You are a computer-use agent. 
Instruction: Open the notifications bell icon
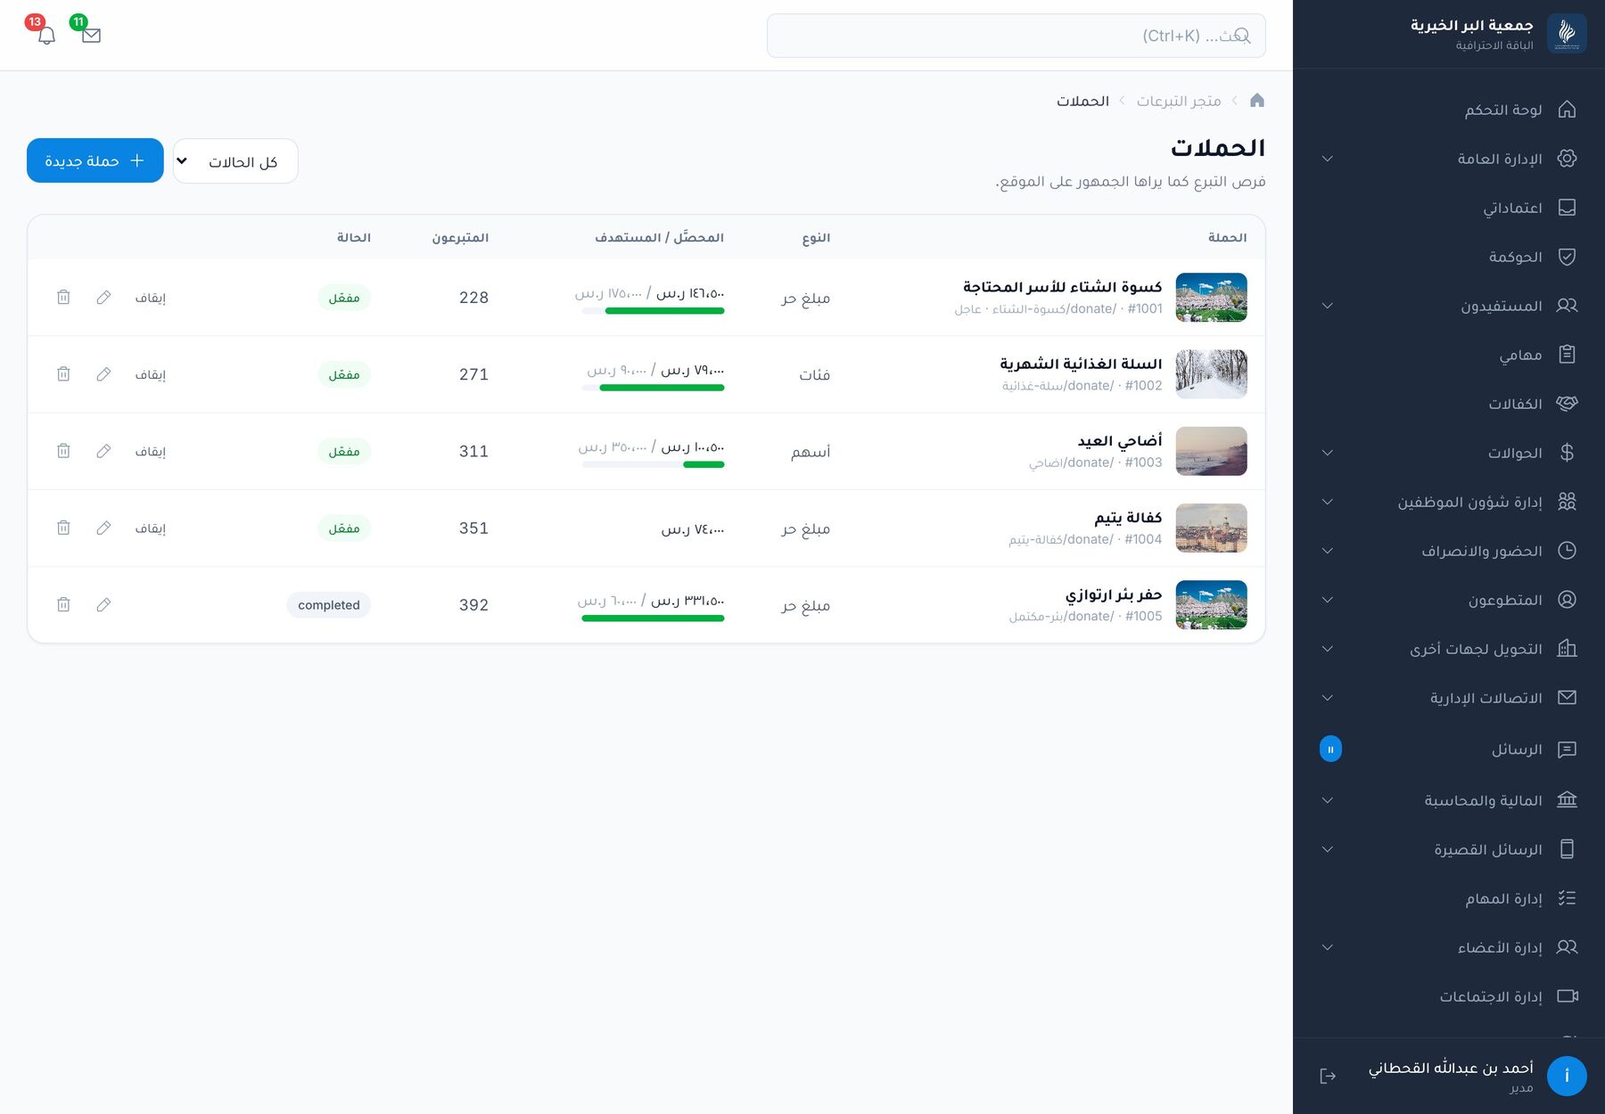[x=47, y=36]
